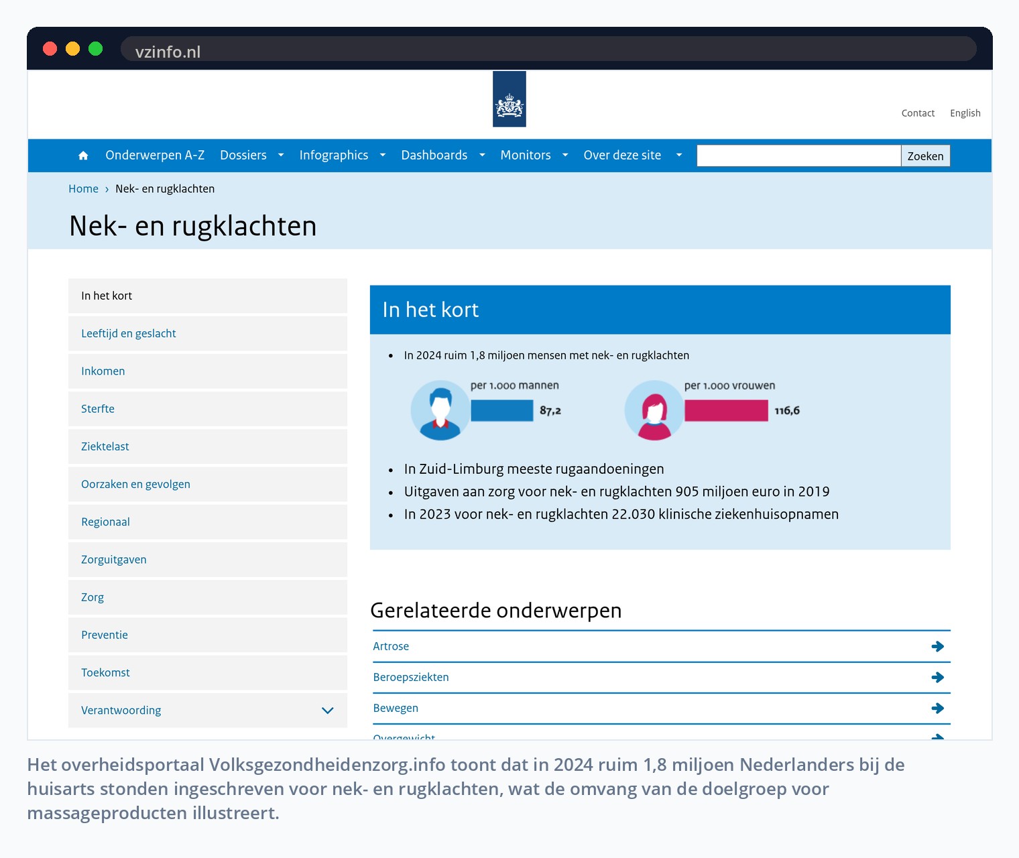
Task: Click the arrow icon beside Bewegen
Action: (938, 708)
